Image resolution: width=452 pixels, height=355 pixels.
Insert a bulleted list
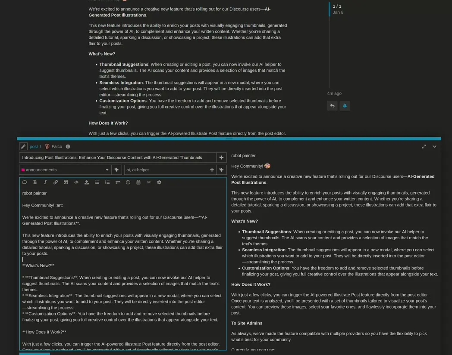97,182
